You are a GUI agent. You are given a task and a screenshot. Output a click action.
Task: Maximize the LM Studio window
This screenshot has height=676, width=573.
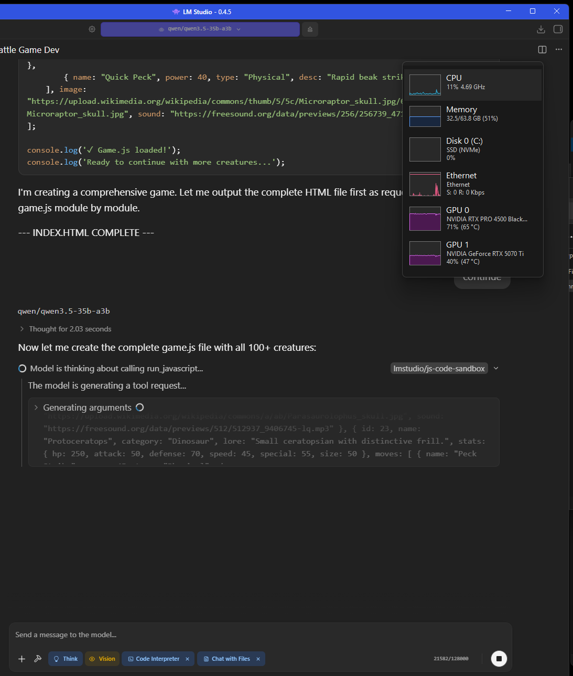click(x=532, y=11)
